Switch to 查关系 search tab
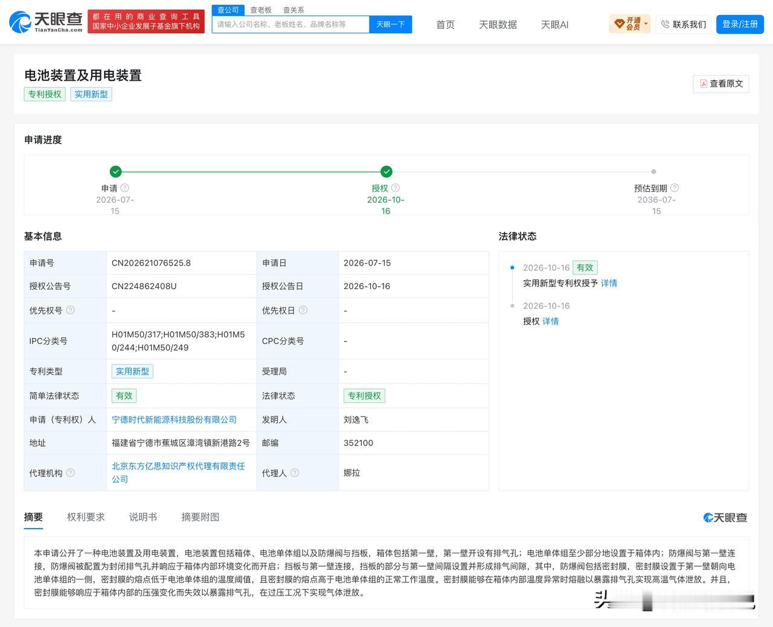Image resolution: width=773 pixels, height=627 pixels. 293,10
